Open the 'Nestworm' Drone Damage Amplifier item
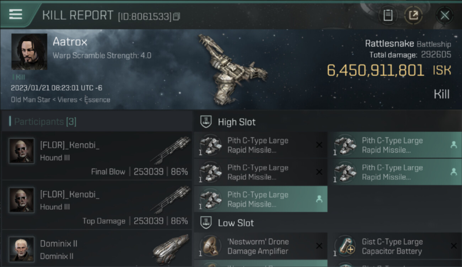462x267 pixels. (x=258, y=246)
